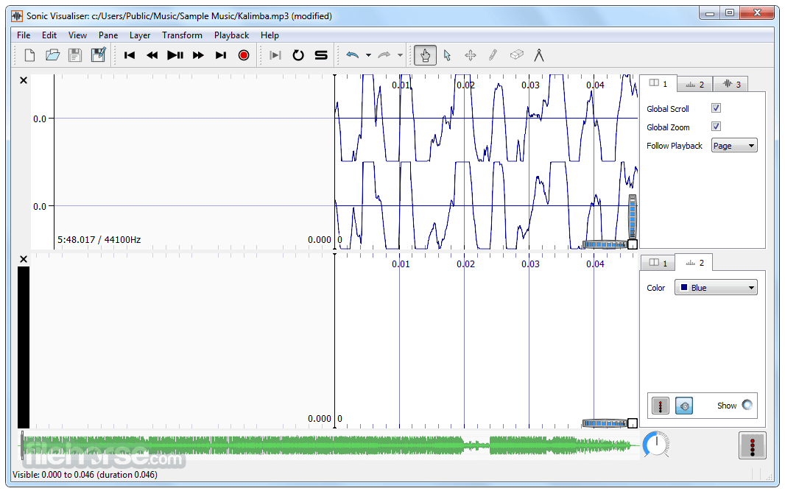Click the playback level meter button in bottom panel

click(x=661, y=406)
